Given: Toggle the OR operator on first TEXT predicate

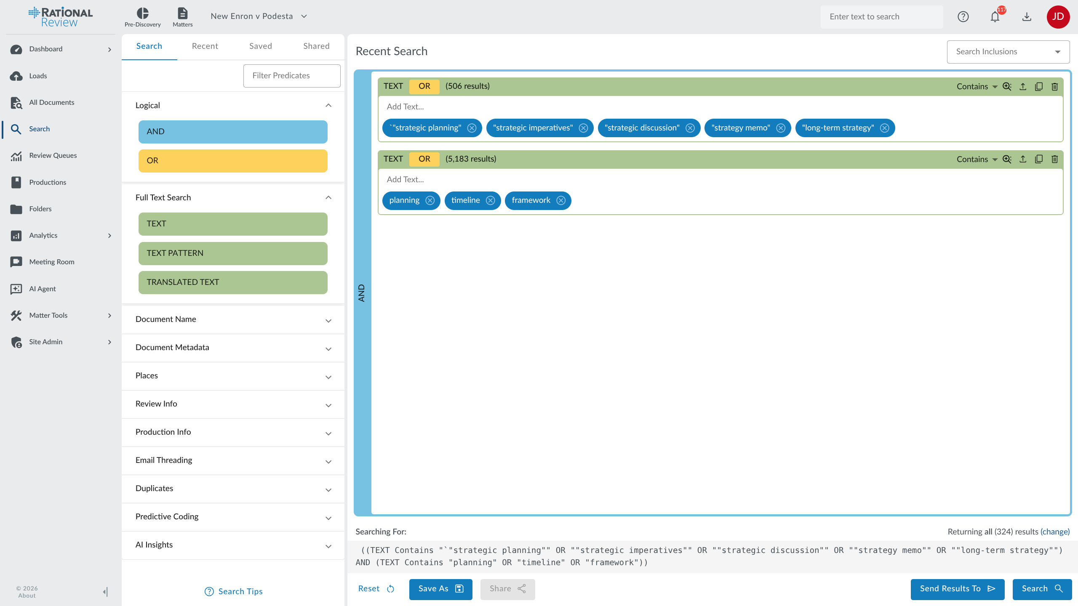Looking at the screenshot, I should (424, 86).
